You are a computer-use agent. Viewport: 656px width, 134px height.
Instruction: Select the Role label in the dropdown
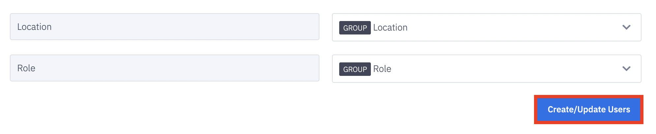pos(382,69)
